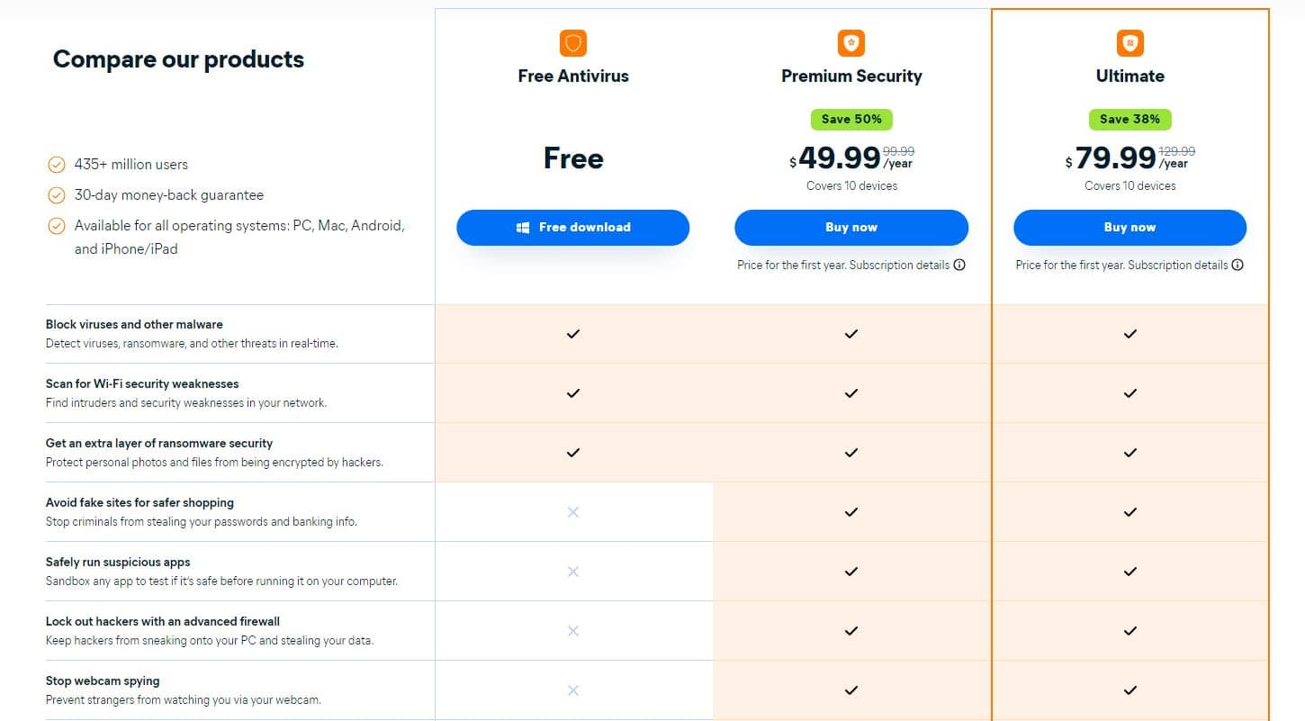Click Free Antivirus advanced firewall X mark
Image resolution: width=1305 pixels, height=721 pixels.
[x=573, y=631]
